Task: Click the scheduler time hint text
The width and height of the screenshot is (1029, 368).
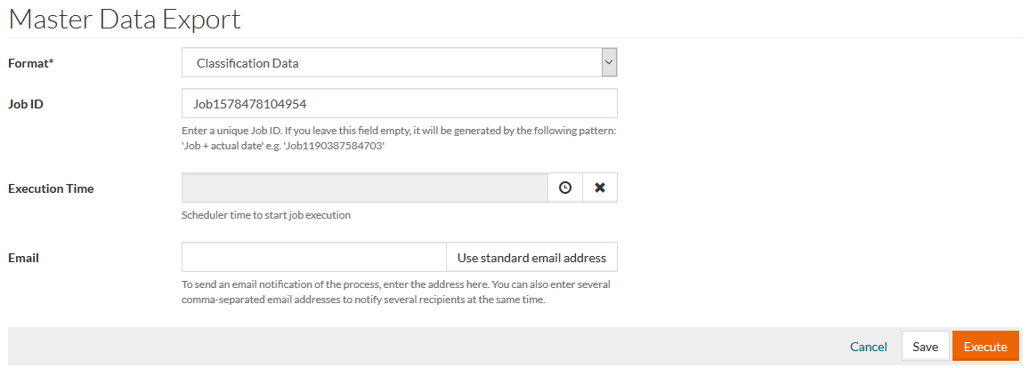Action: click(x=266, y=215)
